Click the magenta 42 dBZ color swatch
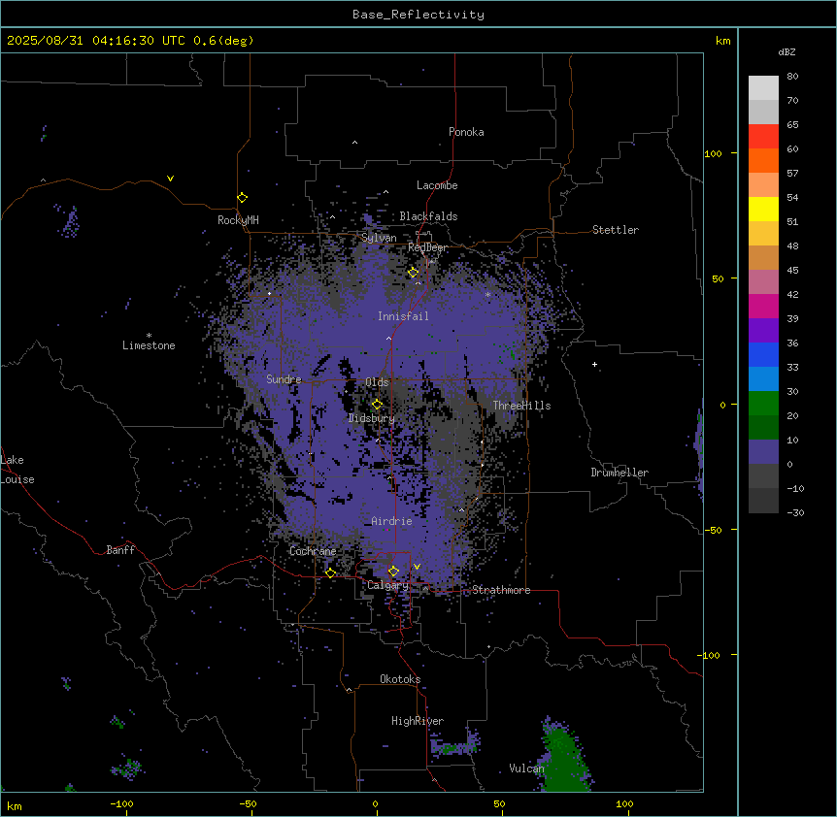Image resolution: width=837 pixels, height=817 pixels. pos(763,306)
